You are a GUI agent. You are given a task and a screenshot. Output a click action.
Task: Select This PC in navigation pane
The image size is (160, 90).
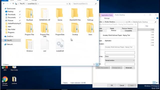pyautogui.click(x=11, y=40)
